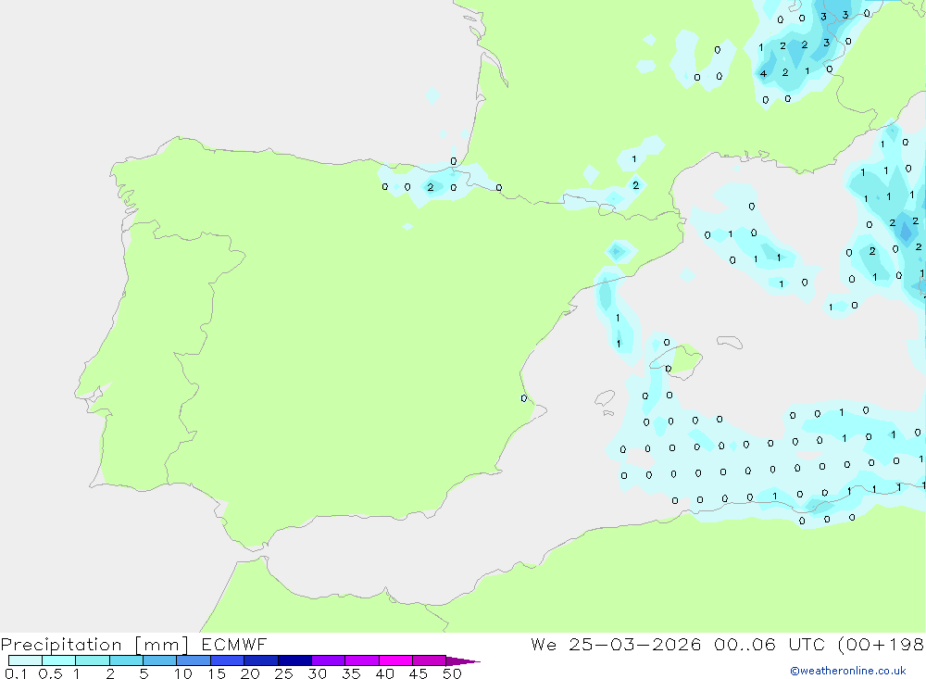926x679 pixels.
Task: Click the legend tick label '25'
Action: point(283,673)
